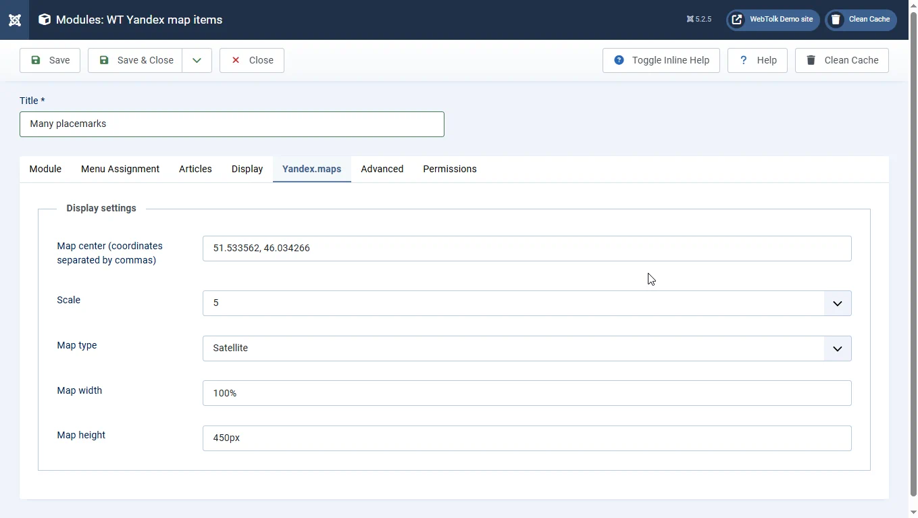The image size is (918, 518).
Task: Click the Save button
Action: (50, 60)
